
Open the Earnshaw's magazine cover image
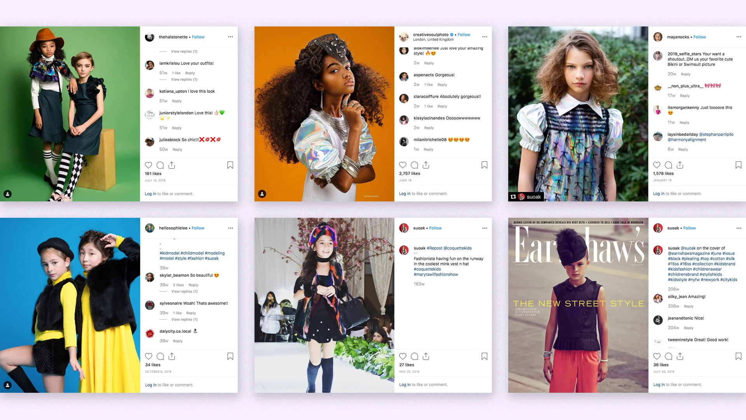(578, 305)
